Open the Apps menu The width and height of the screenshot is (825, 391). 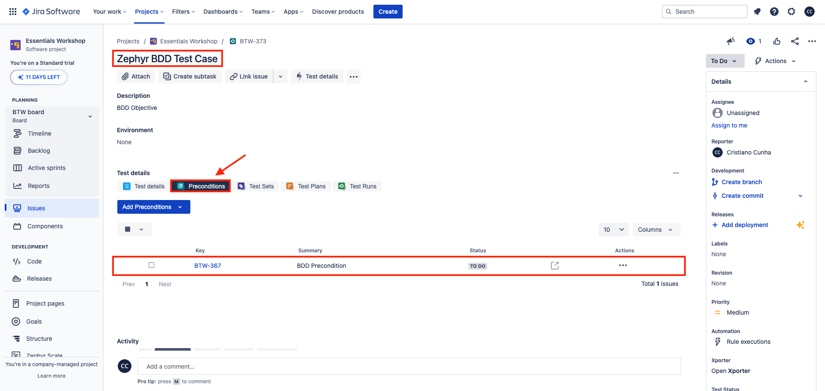(x=293, y=12)
